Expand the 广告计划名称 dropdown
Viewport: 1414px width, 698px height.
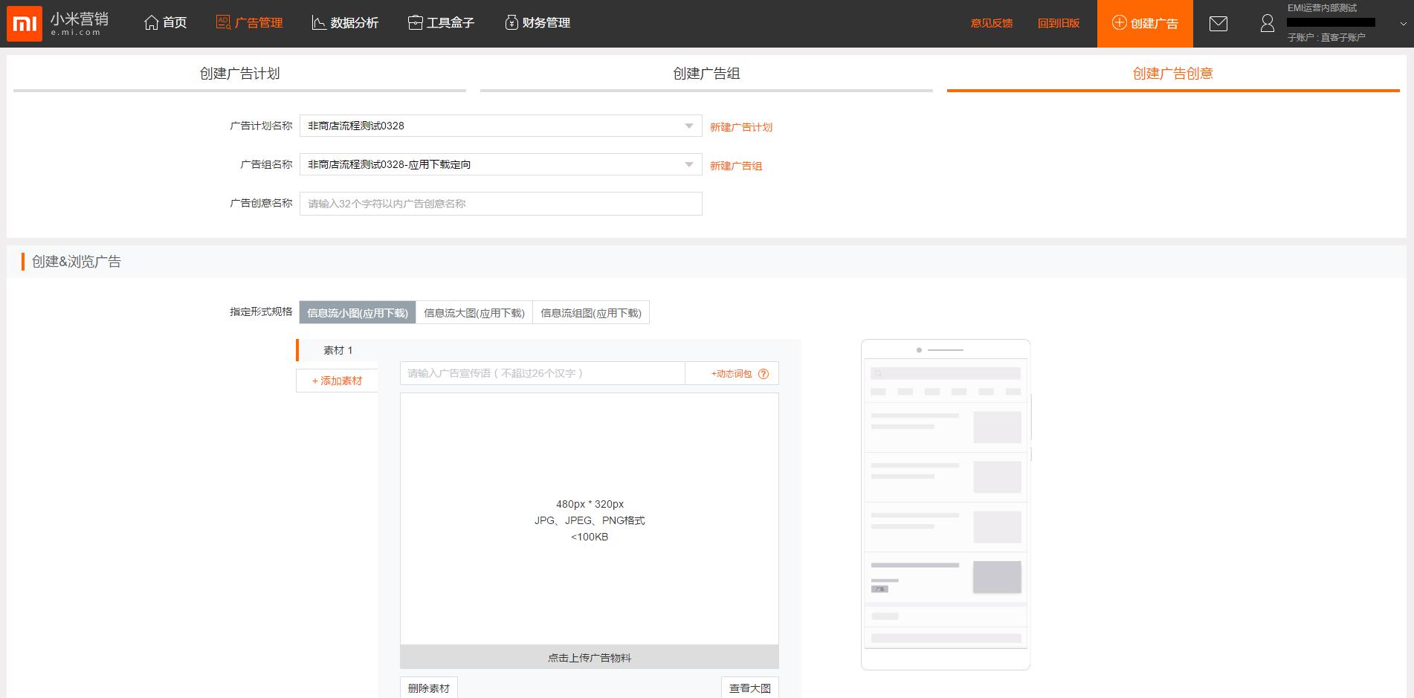688,126
